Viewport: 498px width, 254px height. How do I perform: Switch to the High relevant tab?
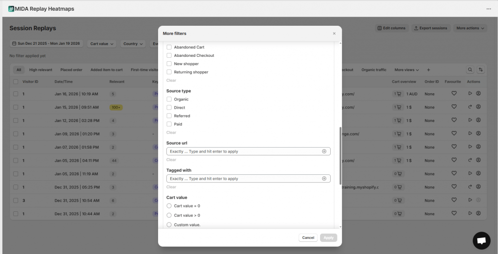point(40,70)
